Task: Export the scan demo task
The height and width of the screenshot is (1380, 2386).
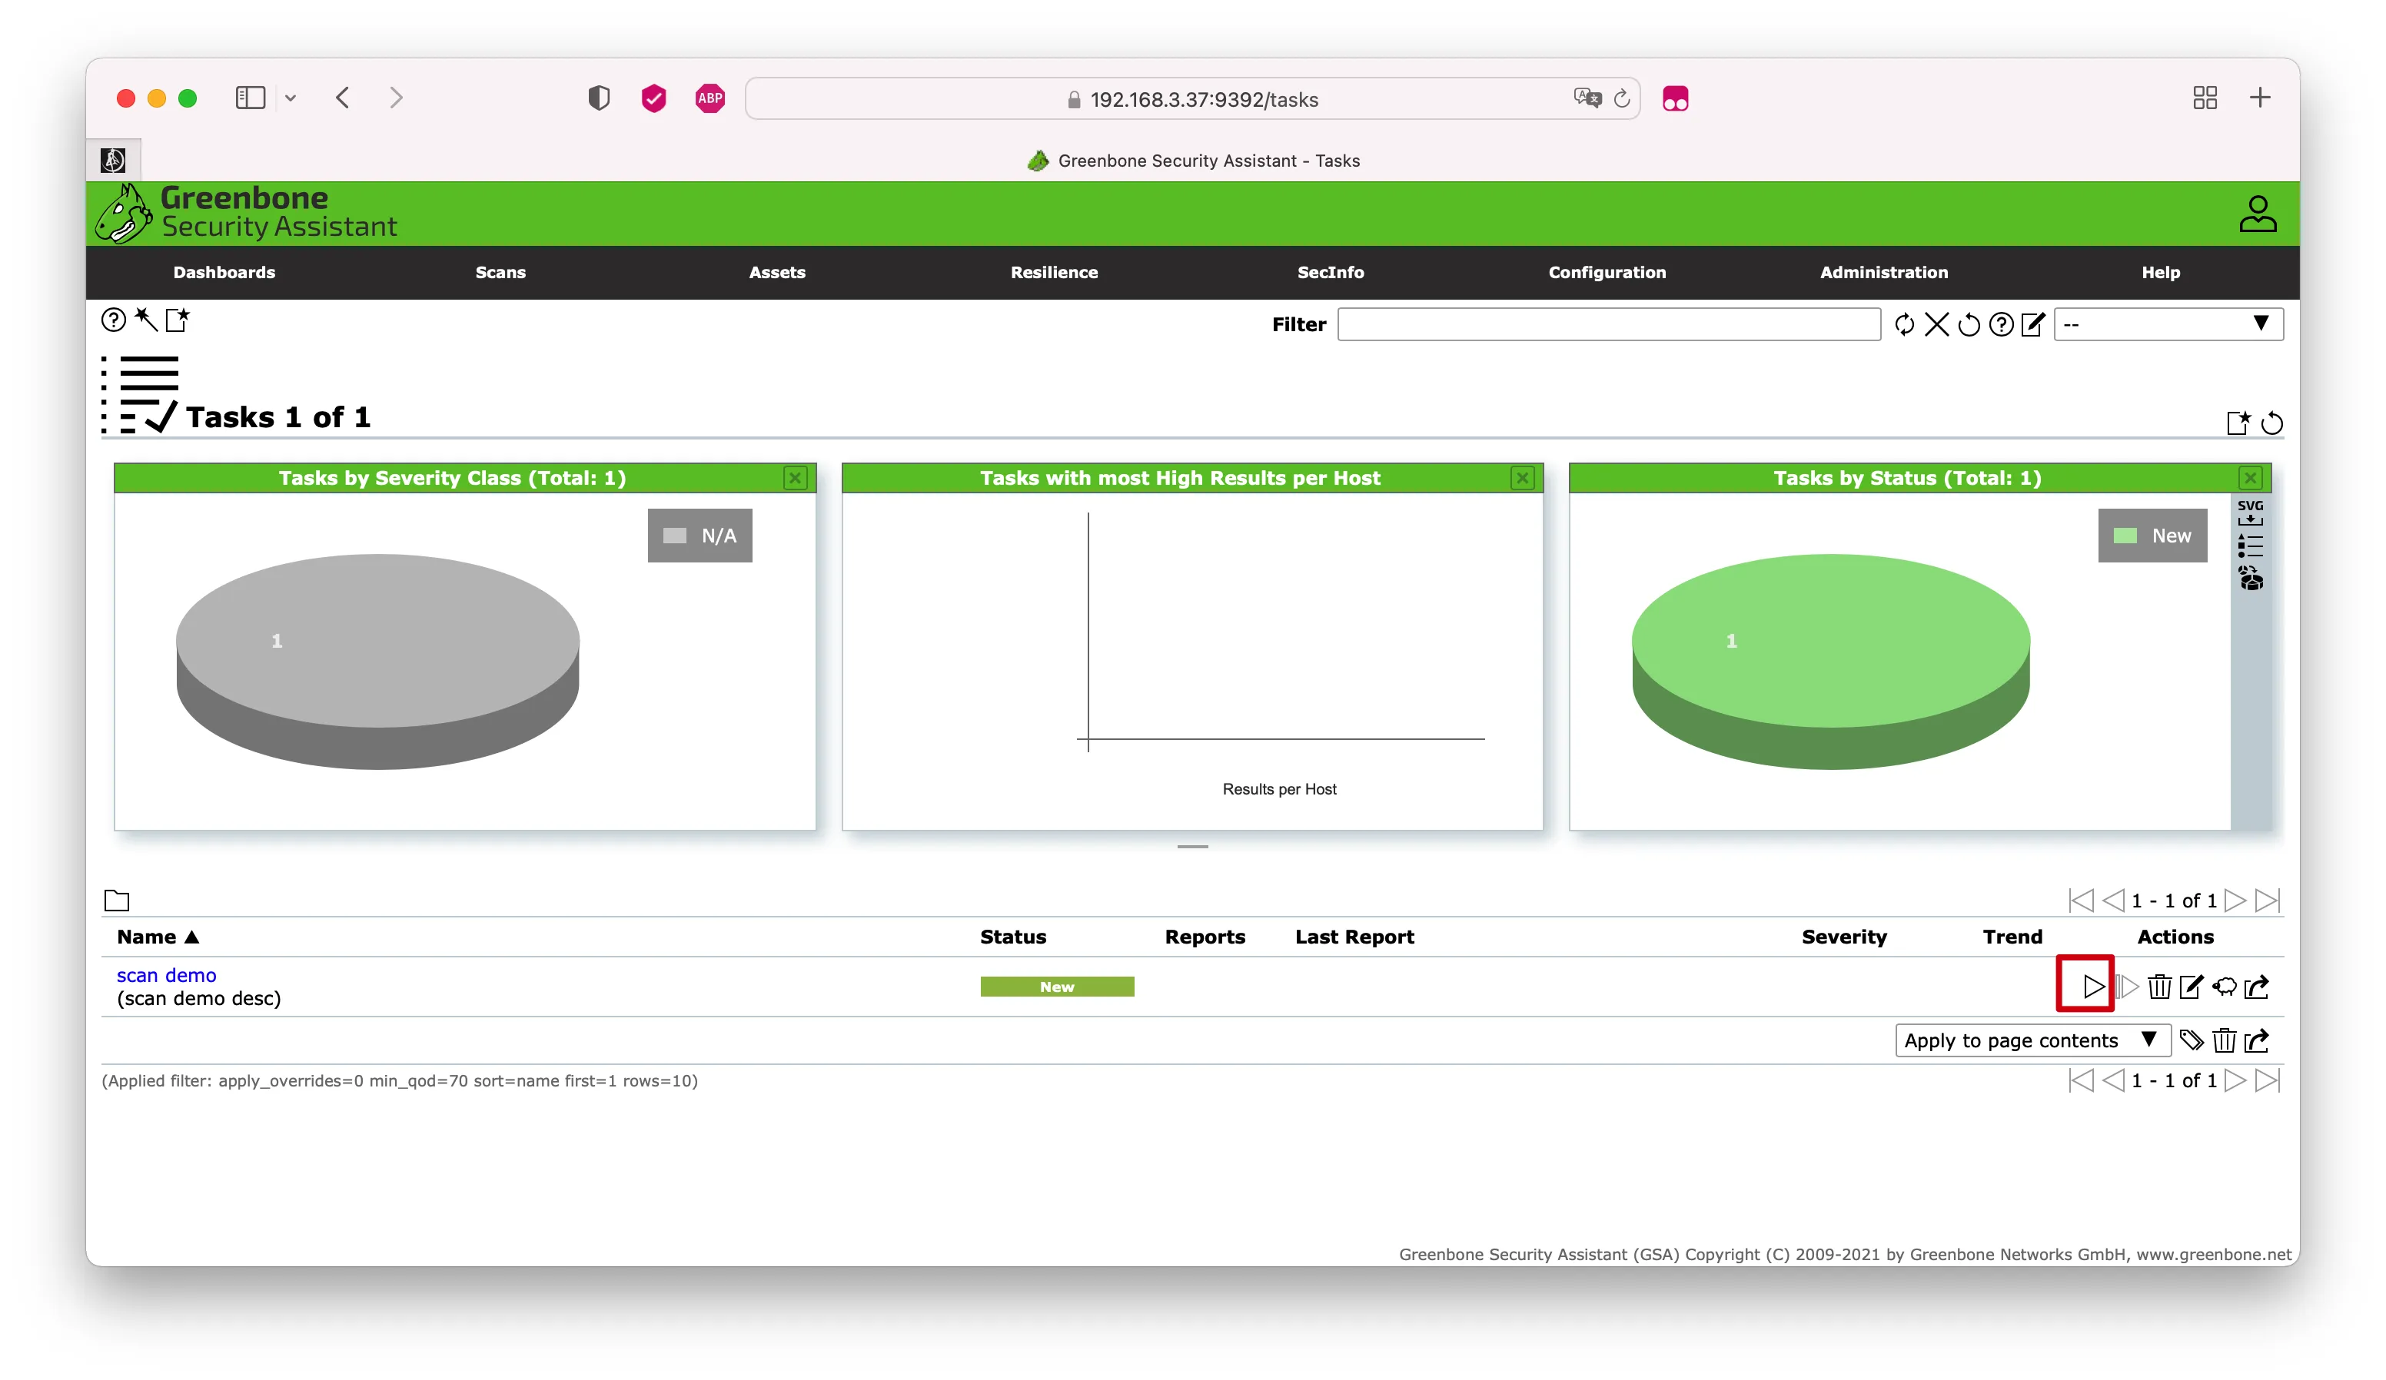Action: (x=2257, y=987)
